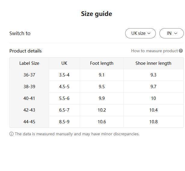Viewport: 185px width, 171px height.
Task: Select the UK column header
Action: (64, 63)
